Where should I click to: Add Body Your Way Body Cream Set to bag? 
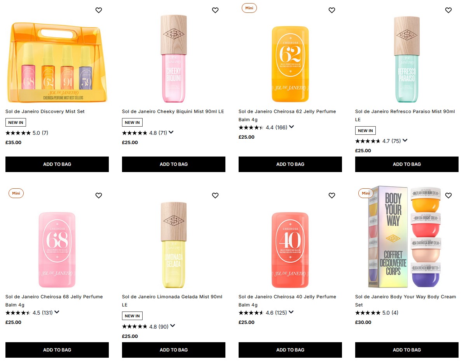click(x=406, y=350)
